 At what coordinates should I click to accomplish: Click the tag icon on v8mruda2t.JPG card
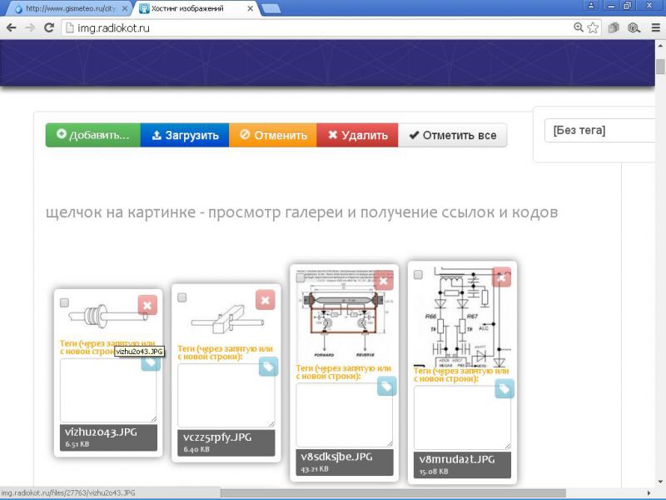pos(504,388)
